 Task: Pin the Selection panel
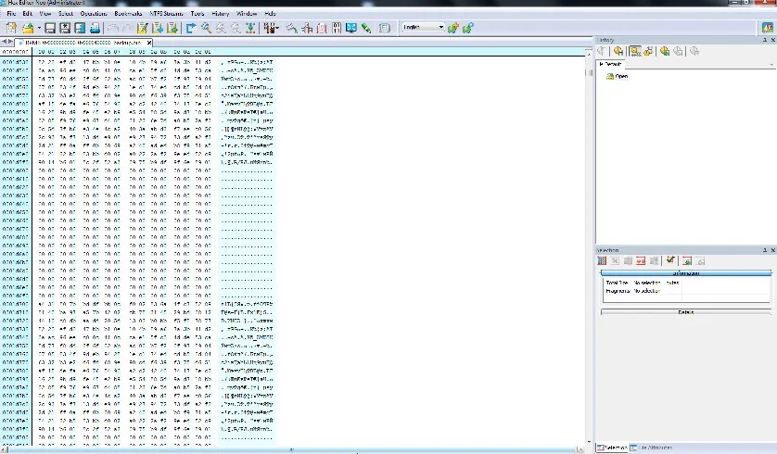(x=765, y=250)
